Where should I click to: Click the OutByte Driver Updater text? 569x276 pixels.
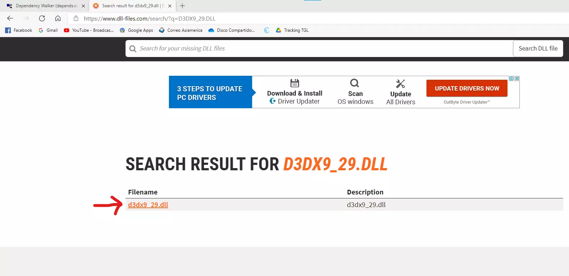pos(467,102)
